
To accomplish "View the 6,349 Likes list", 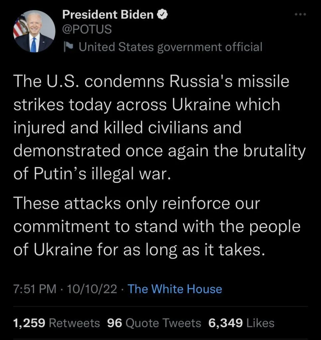I will point(241,323).
